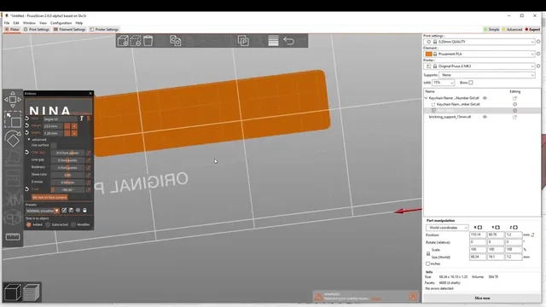Adjust the Char gap slider
This screenshot has width=546, height=307.
(67, 153)
